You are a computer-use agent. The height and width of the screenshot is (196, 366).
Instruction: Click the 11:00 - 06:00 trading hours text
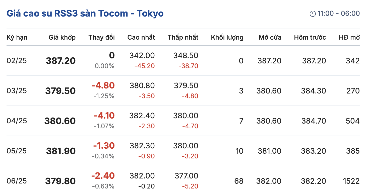(x=339, y=14)
